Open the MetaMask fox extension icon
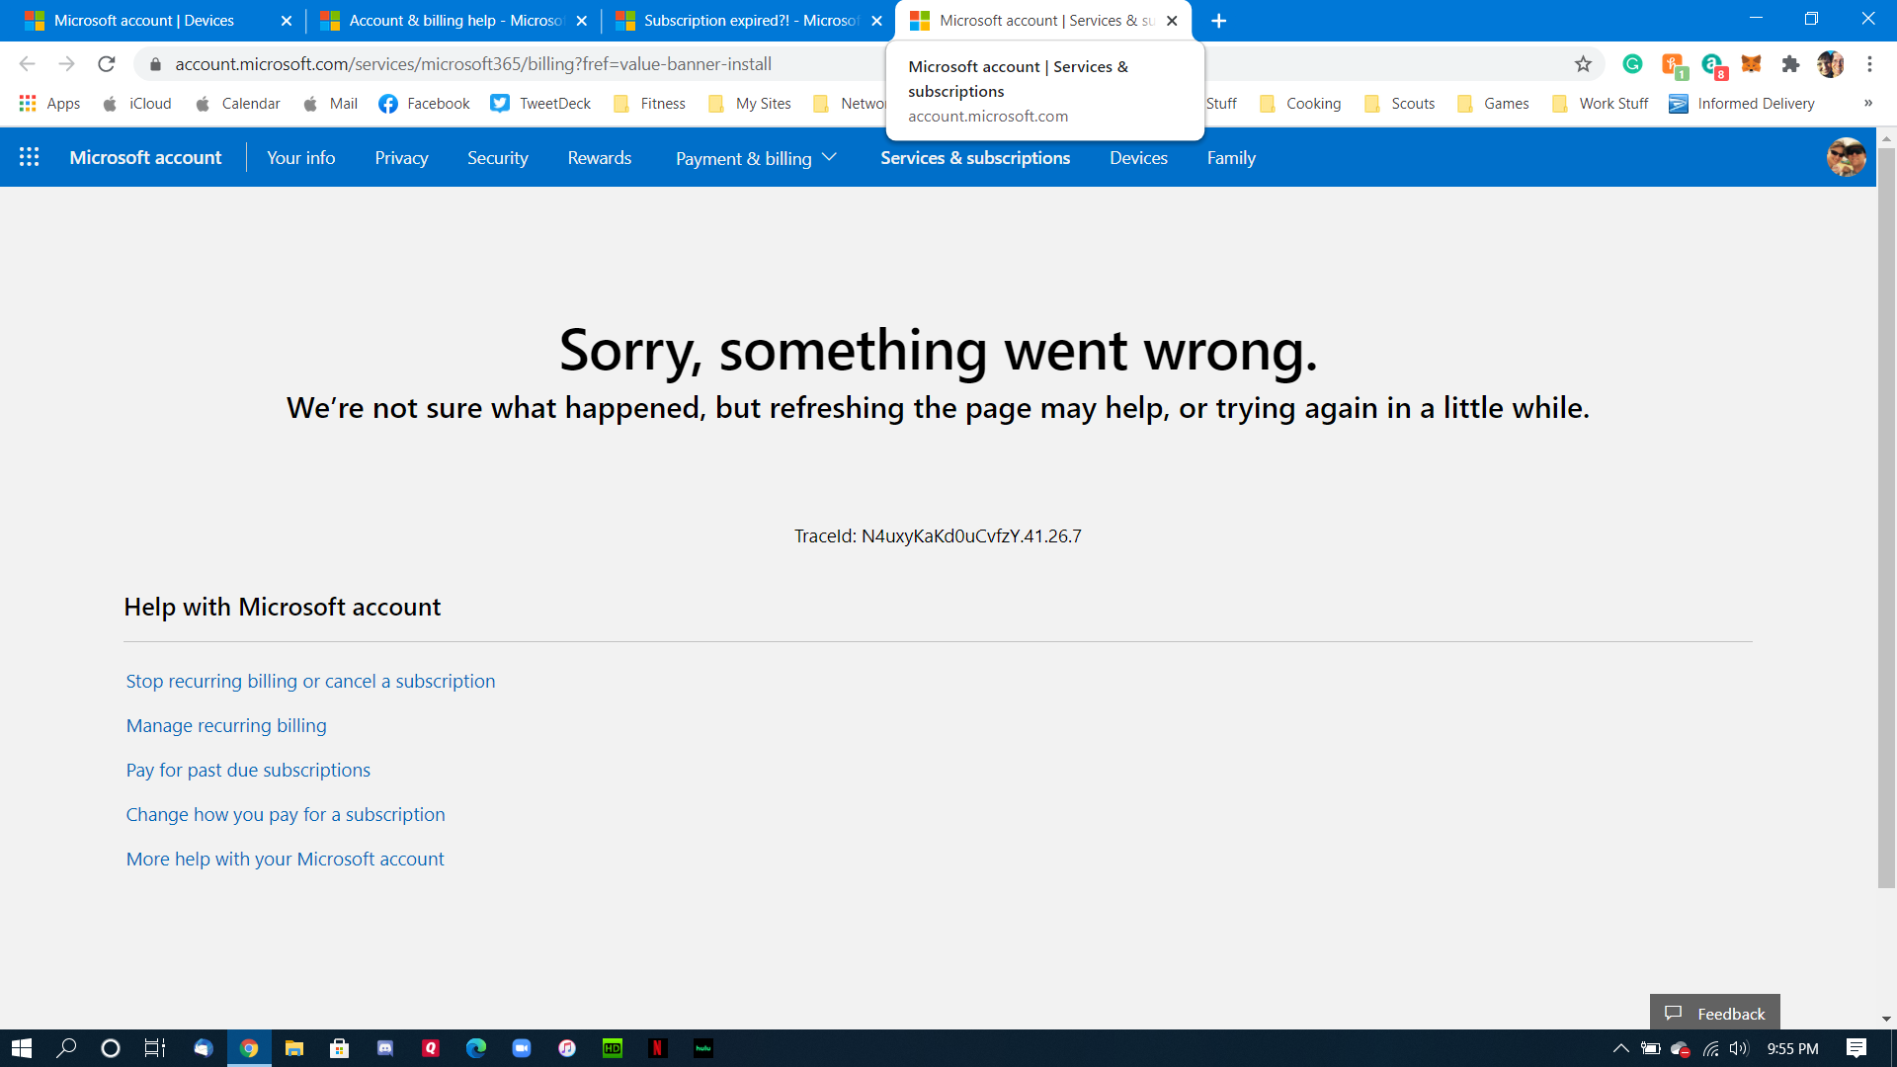This screenshot has width=1897, height=1067. pos(1751,64)
